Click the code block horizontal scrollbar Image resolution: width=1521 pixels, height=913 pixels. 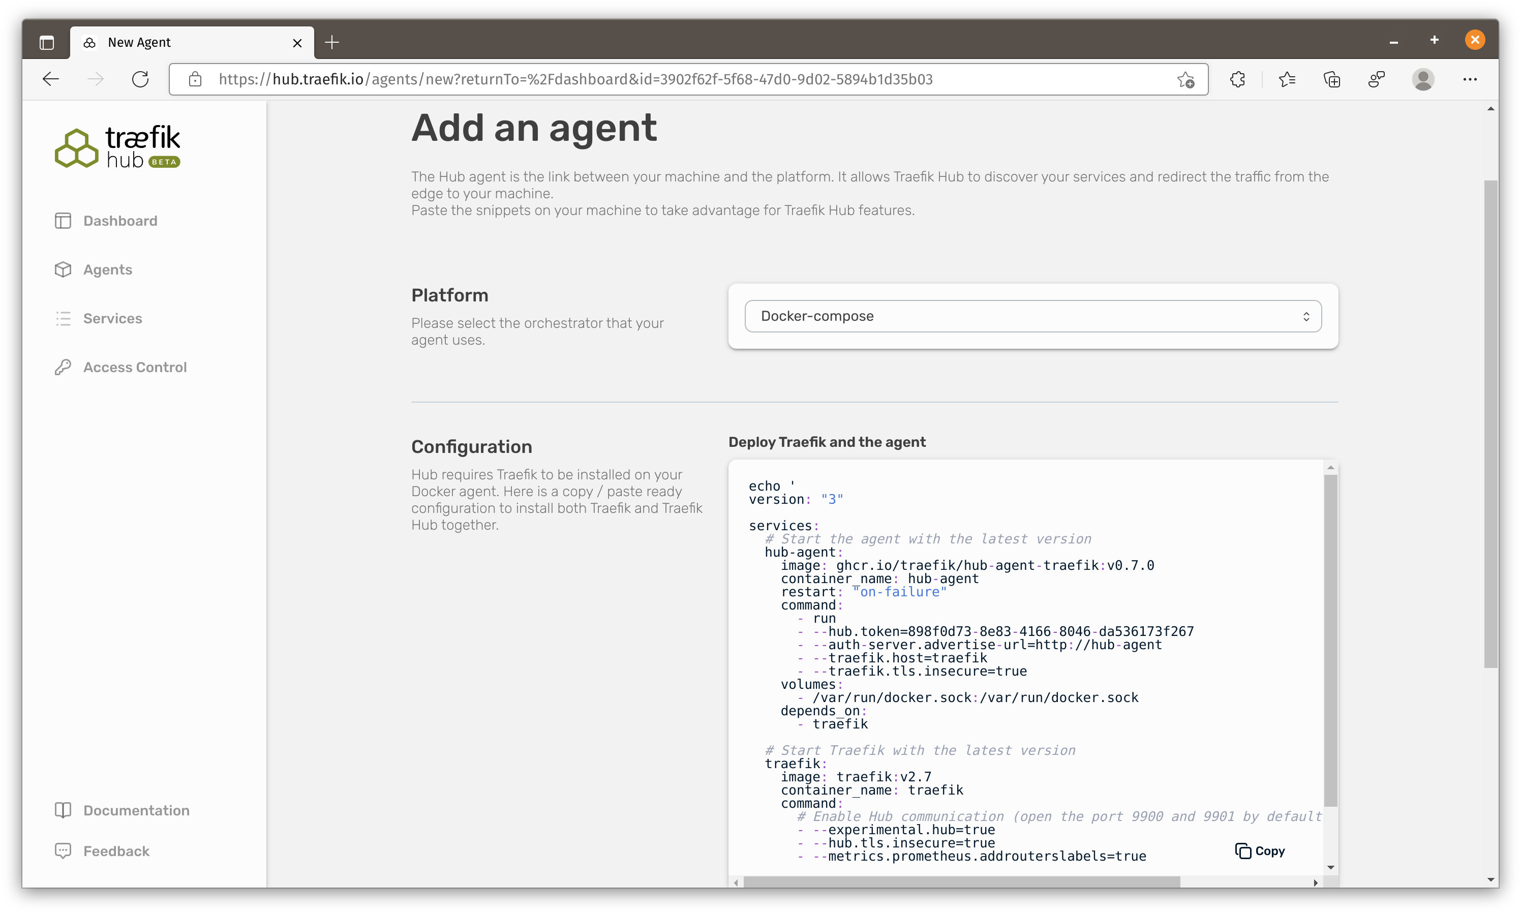(961, 882)
